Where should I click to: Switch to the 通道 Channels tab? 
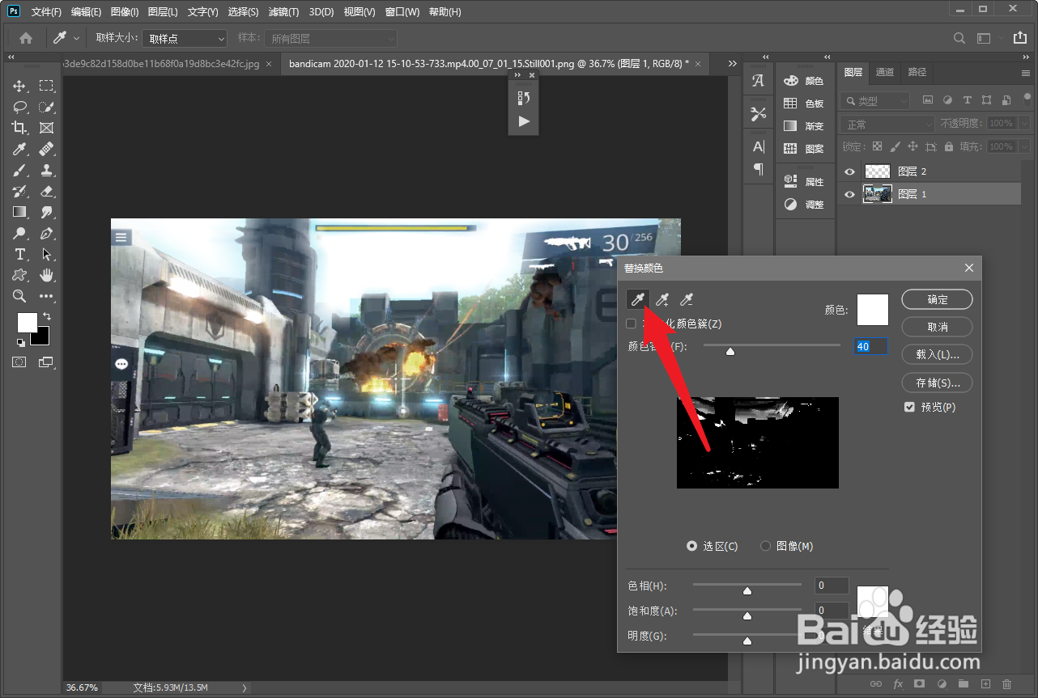pos(885,73)
